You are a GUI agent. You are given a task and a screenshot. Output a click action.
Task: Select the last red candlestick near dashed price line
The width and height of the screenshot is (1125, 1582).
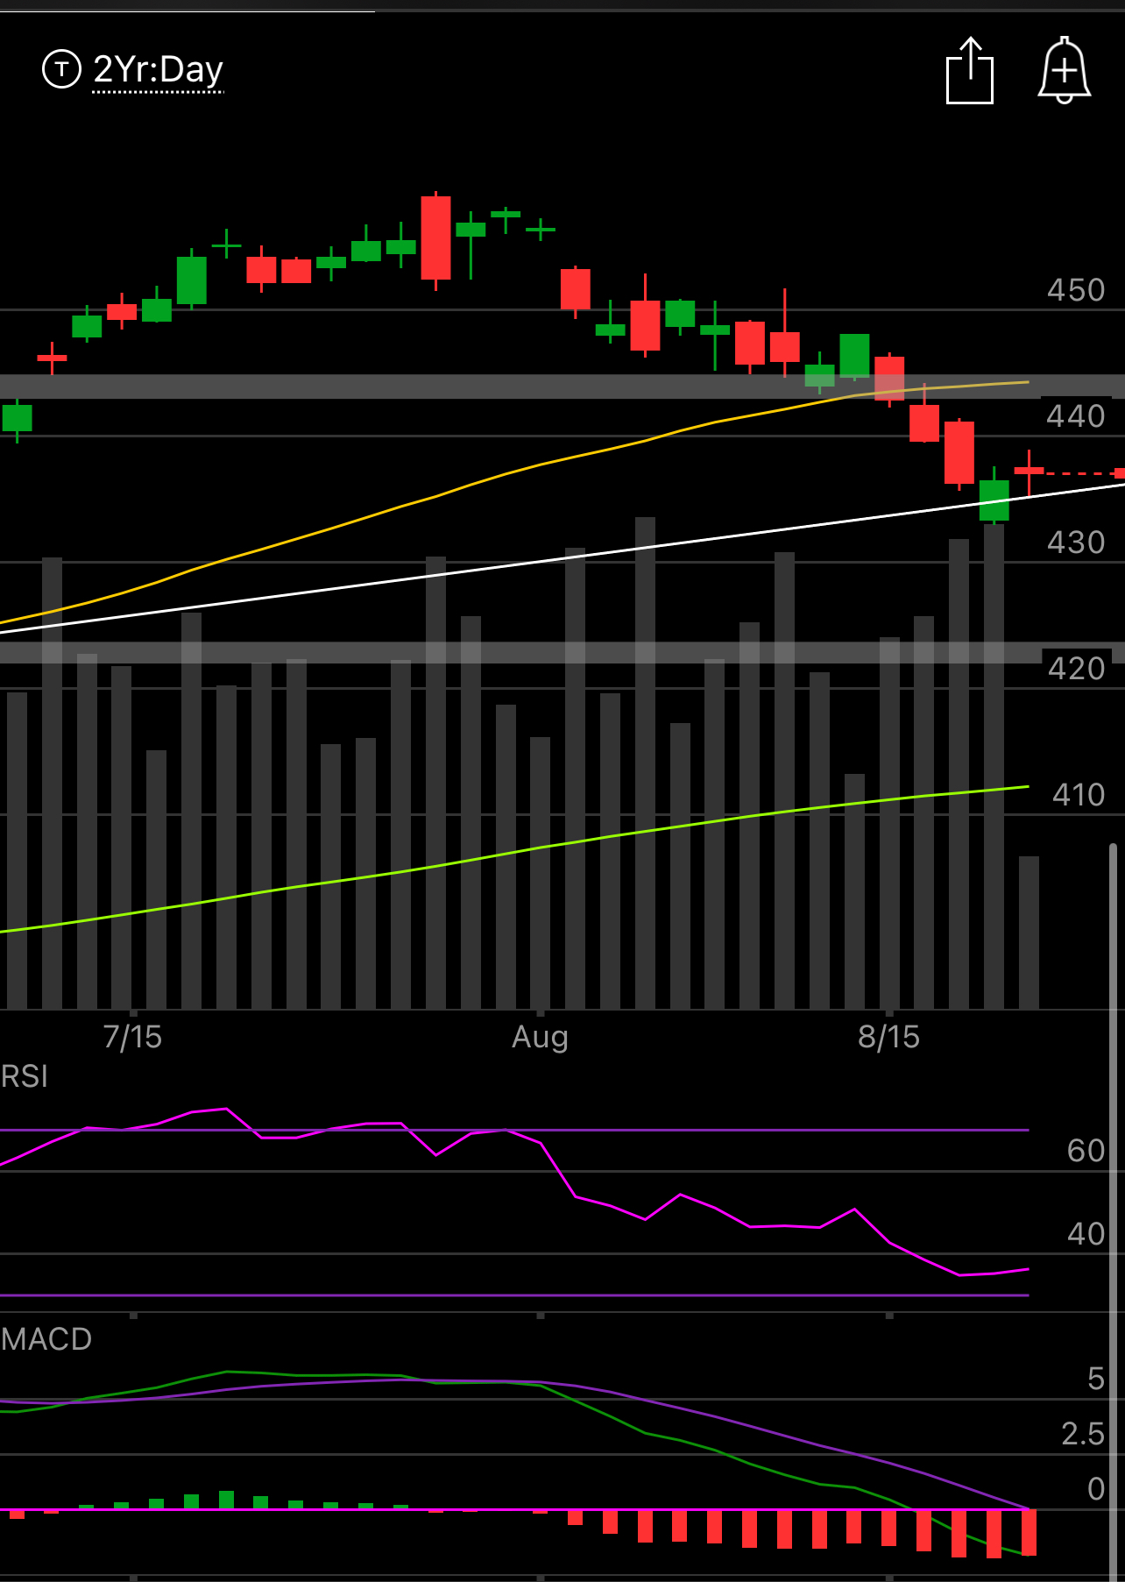coord(1029,472)
